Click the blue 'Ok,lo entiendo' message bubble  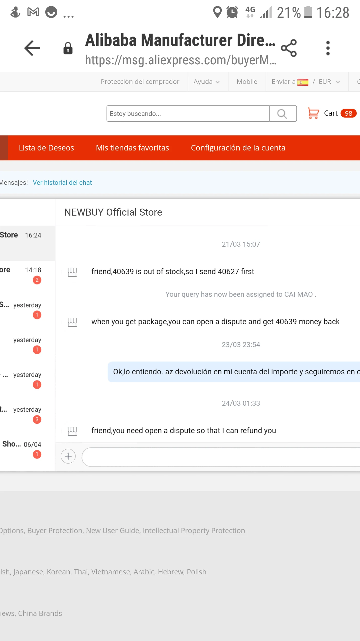tap(234, 372)
